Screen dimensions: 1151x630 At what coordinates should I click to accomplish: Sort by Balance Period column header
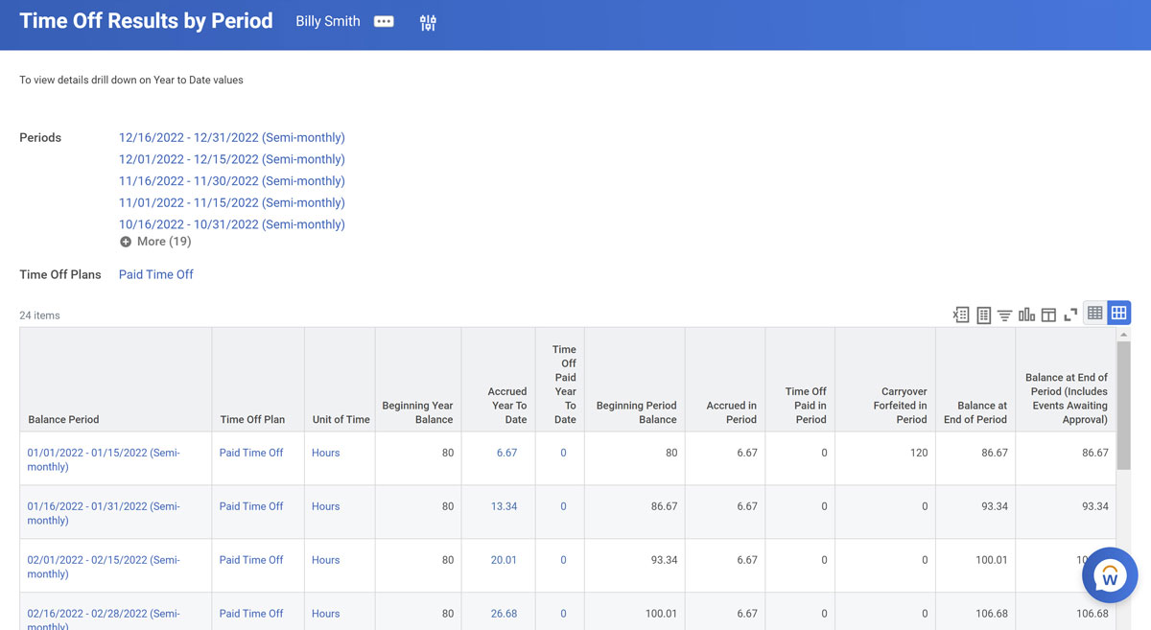115,380
